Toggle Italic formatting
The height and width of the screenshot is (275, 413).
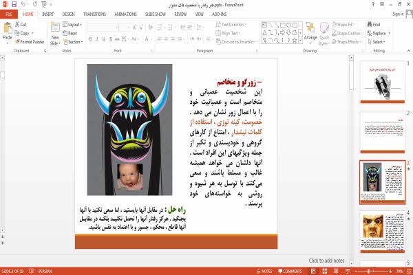[97, 39]
